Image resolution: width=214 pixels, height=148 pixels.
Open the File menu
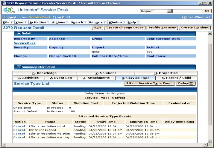8,22
